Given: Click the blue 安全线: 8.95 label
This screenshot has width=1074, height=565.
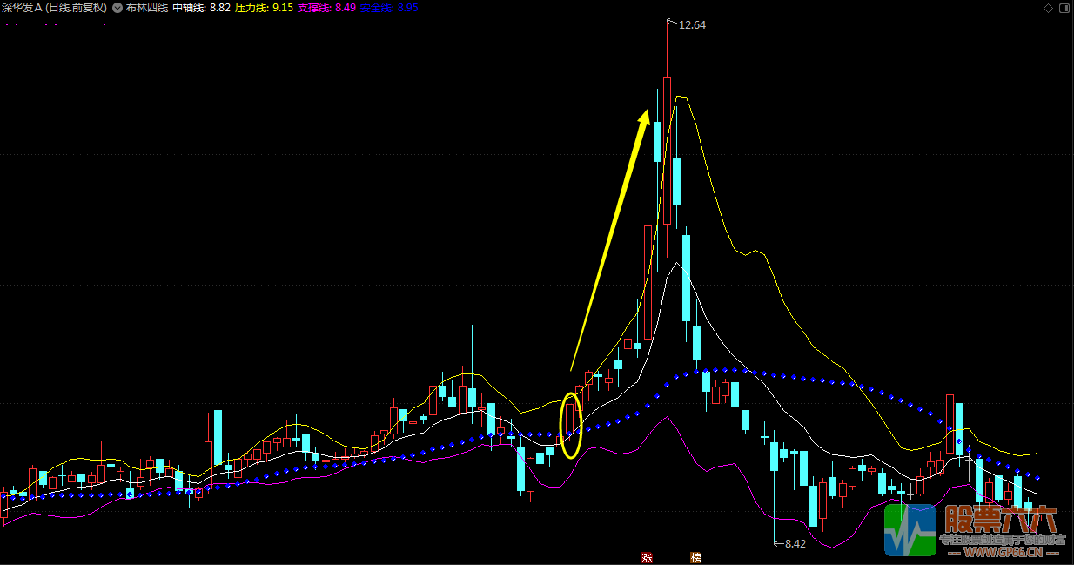Looking at the screenshot, I should coord(390,8).
